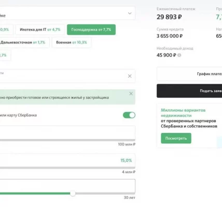Select Господдержка от 7,7% program
This screenshot has height=207, width=222.
pos(91,29)
